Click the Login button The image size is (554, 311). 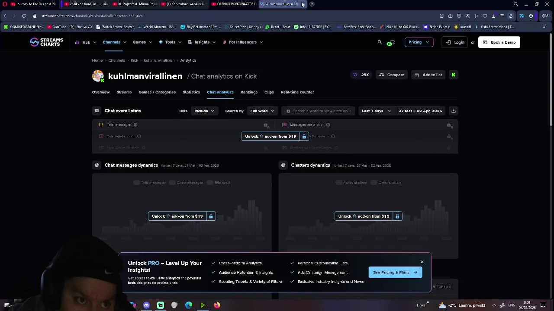455,42
